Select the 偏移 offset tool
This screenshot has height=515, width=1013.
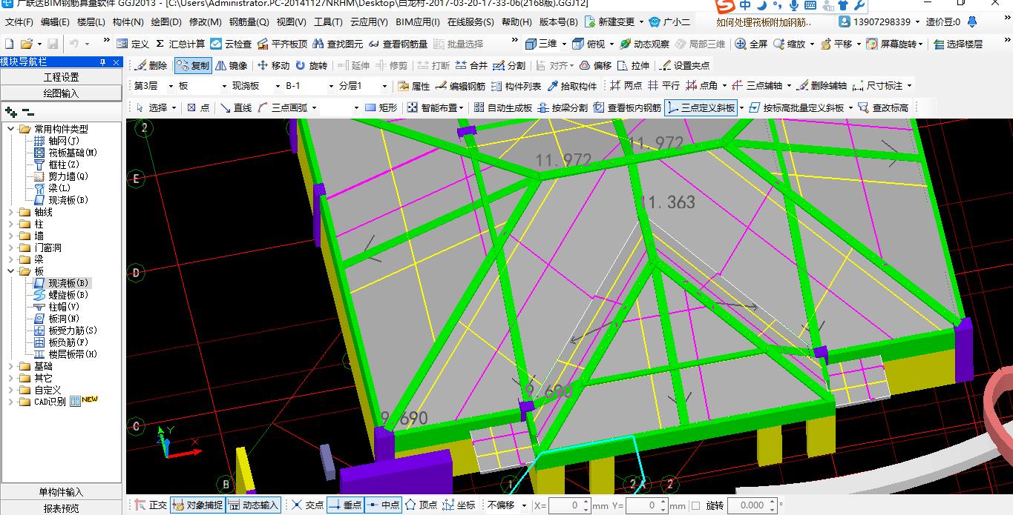pyautogui.click(x=595, y=65)
